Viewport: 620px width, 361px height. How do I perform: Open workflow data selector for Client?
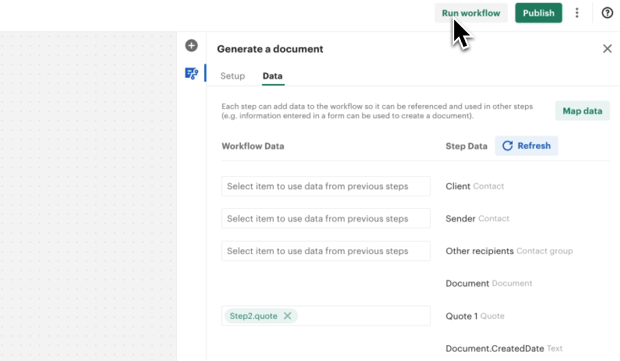click(326, 186)
